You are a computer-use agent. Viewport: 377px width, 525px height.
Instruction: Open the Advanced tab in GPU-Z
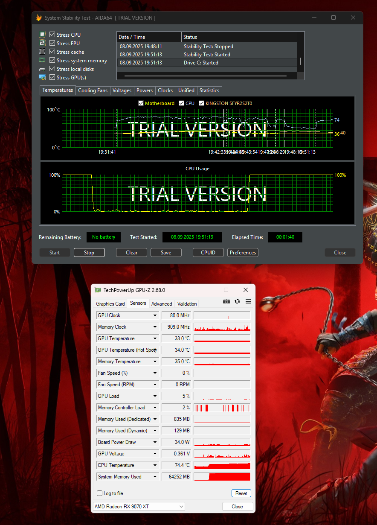tap(162, 304)
